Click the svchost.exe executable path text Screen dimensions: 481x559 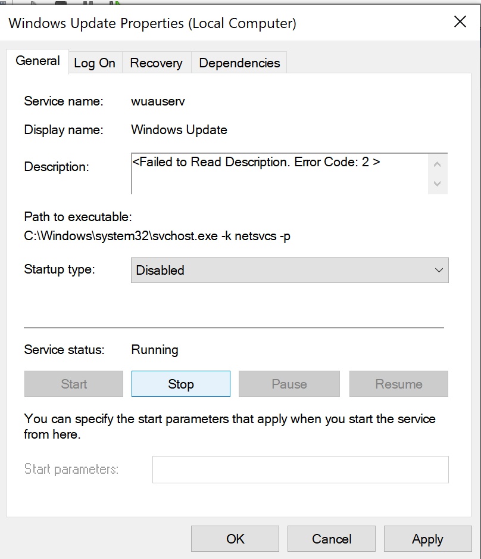[157, 236]
